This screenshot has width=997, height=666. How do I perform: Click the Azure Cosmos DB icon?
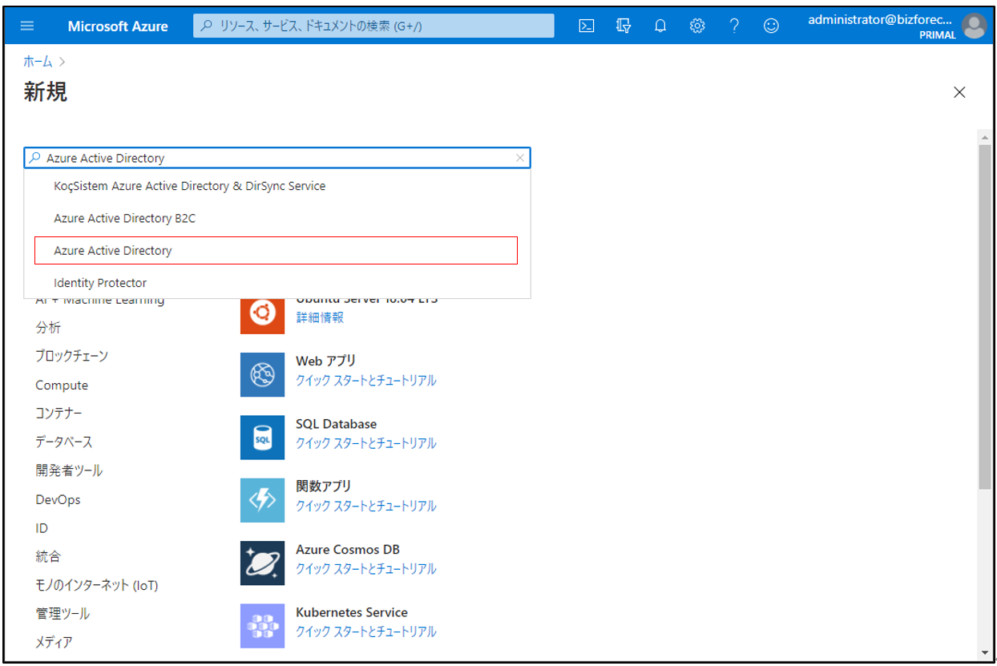[x=262, y=563]
